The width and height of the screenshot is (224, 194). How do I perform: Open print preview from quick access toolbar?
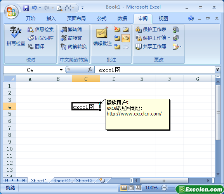click(59, 8)
